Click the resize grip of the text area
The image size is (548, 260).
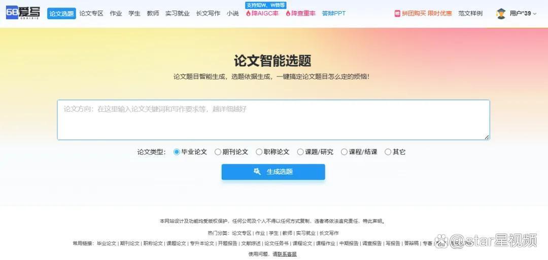(x=487, y=137)
